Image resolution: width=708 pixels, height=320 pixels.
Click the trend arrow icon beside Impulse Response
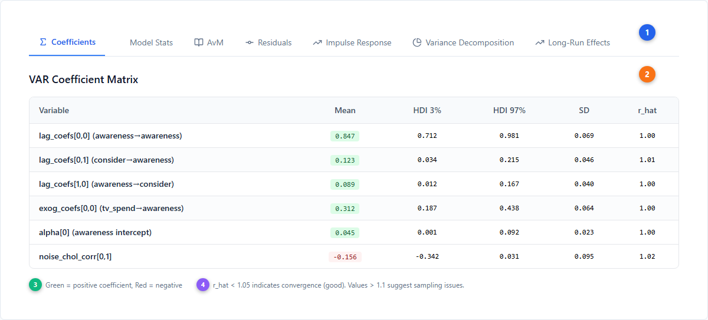click(x=317, y=42)
